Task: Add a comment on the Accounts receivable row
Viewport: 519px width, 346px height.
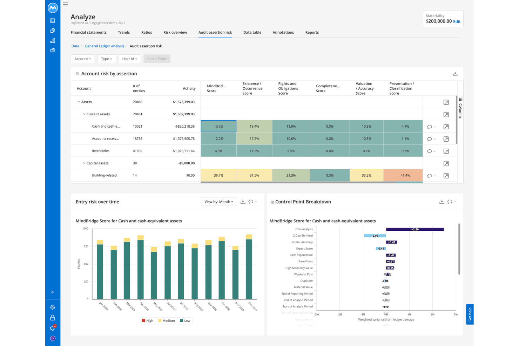Action: click(431, 139)
